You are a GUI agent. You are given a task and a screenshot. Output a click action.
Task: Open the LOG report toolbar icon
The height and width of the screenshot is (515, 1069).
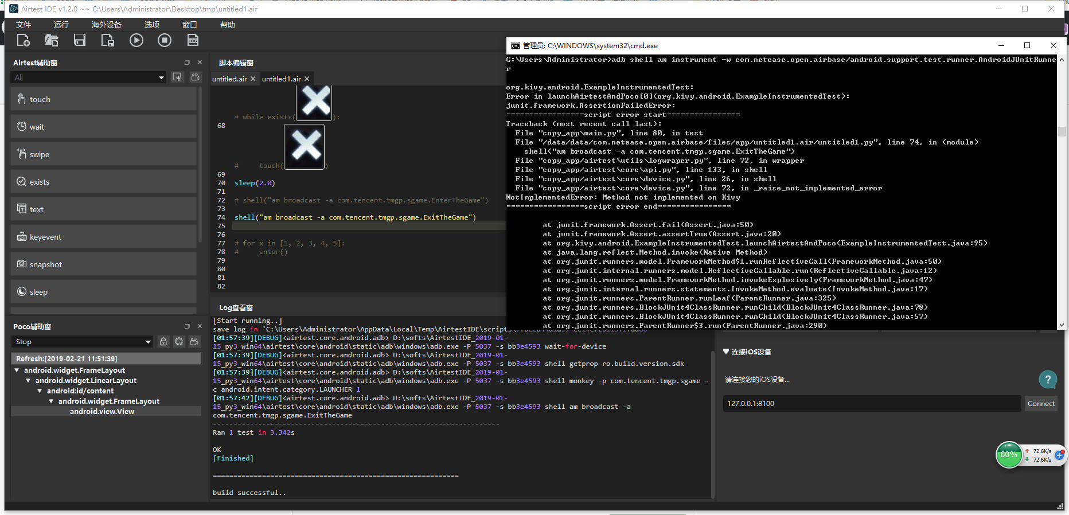[193, 40]
